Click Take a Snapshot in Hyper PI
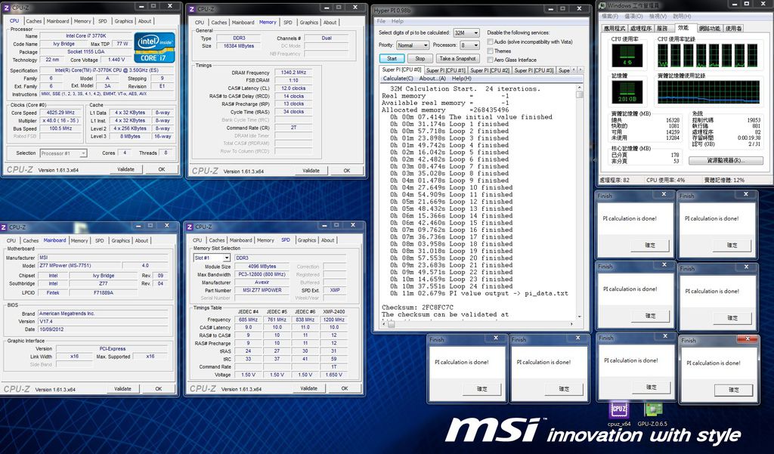The image size is (774, 454). tap(457, 58)
